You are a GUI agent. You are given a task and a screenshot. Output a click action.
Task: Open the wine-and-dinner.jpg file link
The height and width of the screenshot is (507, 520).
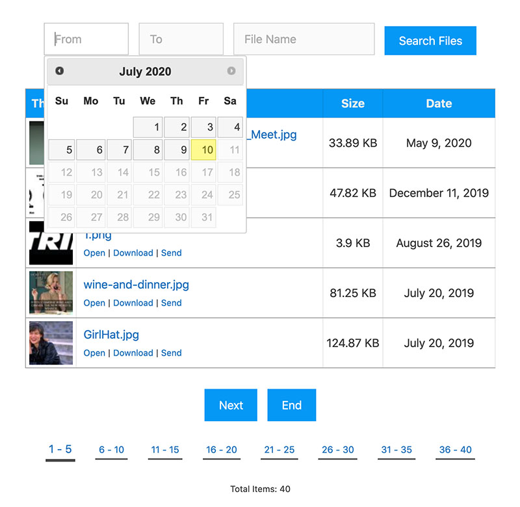tap(136, 285)
